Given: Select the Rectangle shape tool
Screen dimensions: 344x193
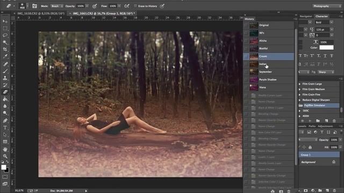Looking at the screenshot, I should click(x=5, y=142).
